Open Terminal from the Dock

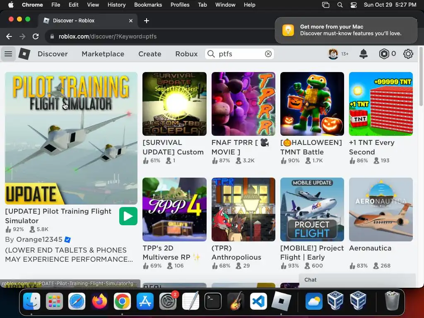[213, 301]
